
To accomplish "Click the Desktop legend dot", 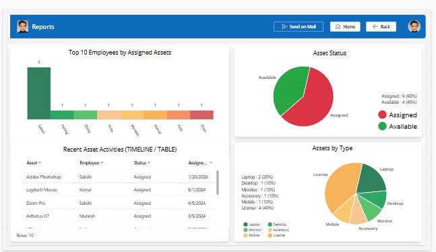I will click(270, 224).
